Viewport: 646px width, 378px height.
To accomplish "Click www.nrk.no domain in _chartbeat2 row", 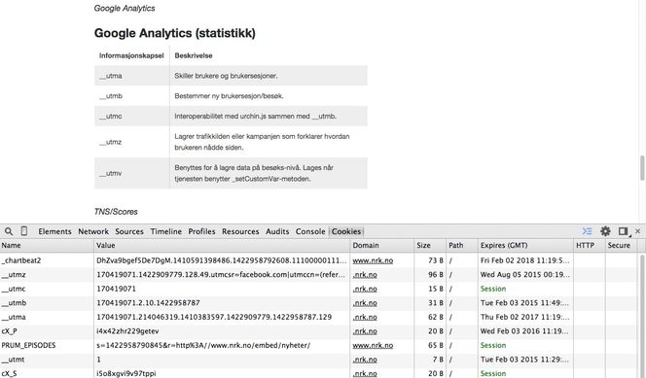I will (373, 260).
